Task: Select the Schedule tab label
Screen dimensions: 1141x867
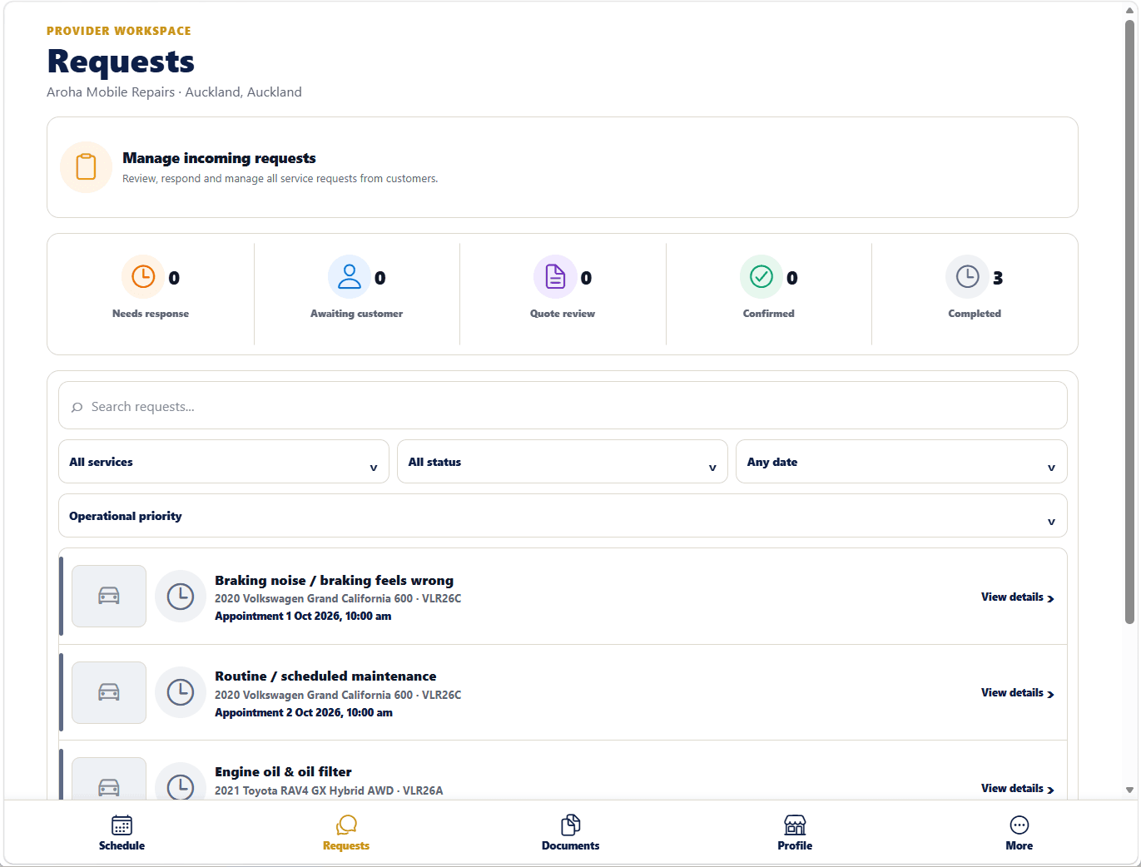Action: click(x=122, y=845)
